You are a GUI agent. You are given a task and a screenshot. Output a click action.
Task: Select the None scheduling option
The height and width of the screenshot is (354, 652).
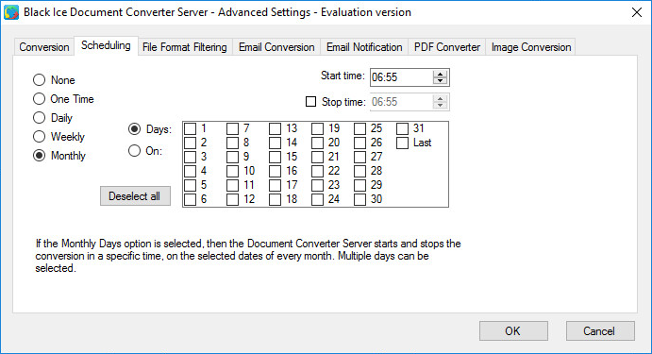pos(39,80)
